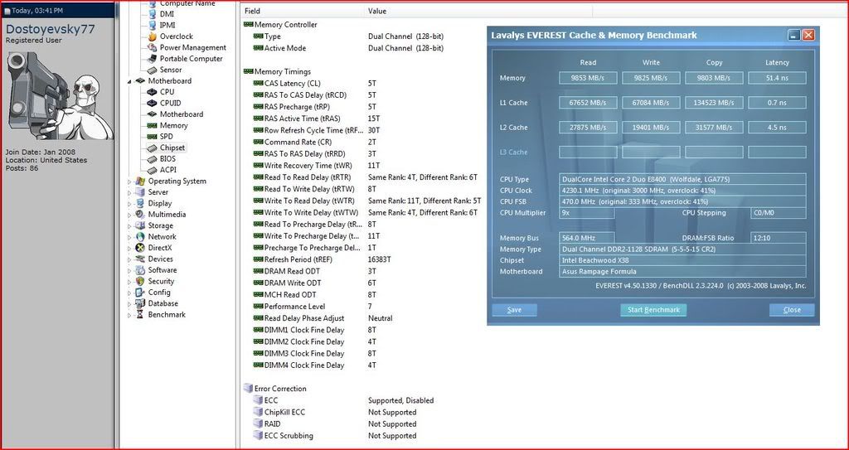
Task: Click the Display monitor icon
Action: pos(139,204)
